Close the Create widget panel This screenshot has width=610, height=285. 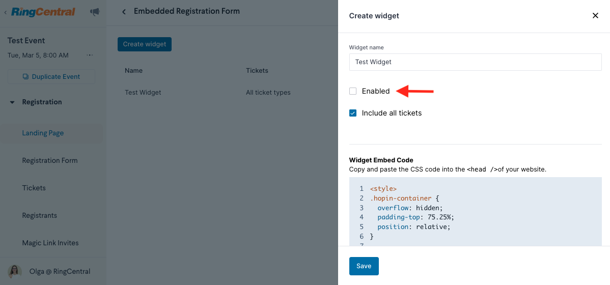click(x=595, y=16)
